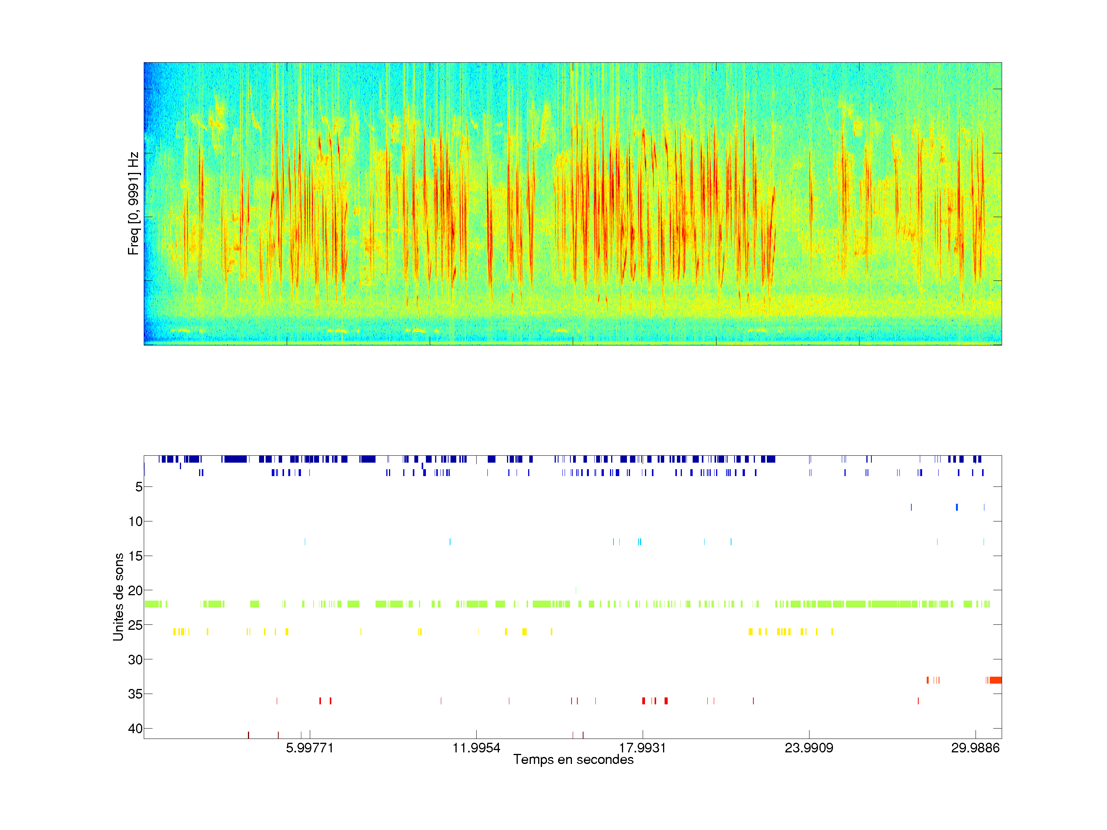The image size is (1107, 830).
Task: Click the y-axis tick label 20
Action: click(x=135, y=590)
